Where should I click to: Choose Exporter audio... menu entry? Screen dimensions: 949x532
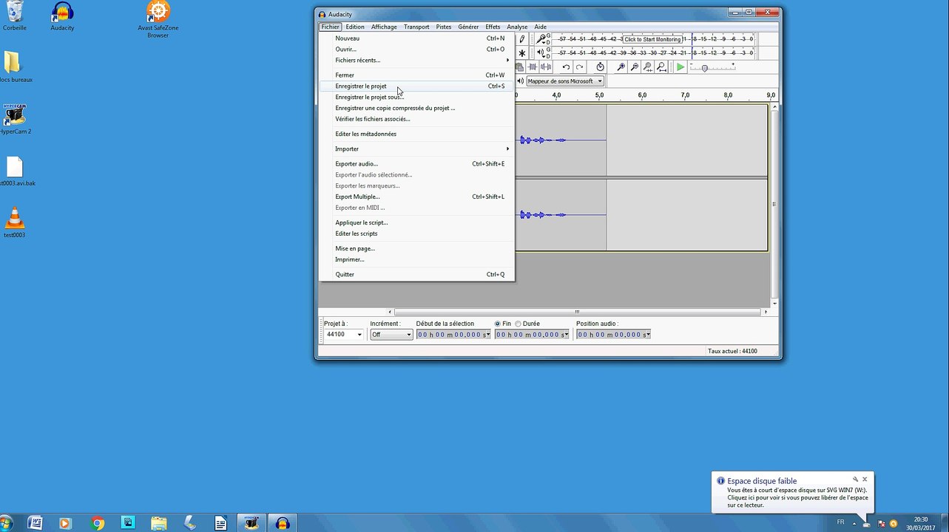coord(416,164)
